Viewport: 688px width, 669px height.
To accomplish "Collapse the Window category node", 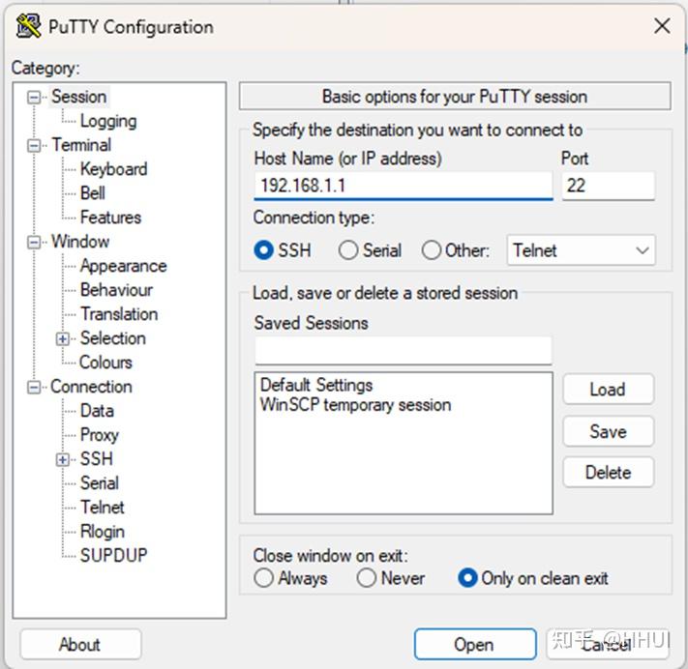I will pos(36,242).
